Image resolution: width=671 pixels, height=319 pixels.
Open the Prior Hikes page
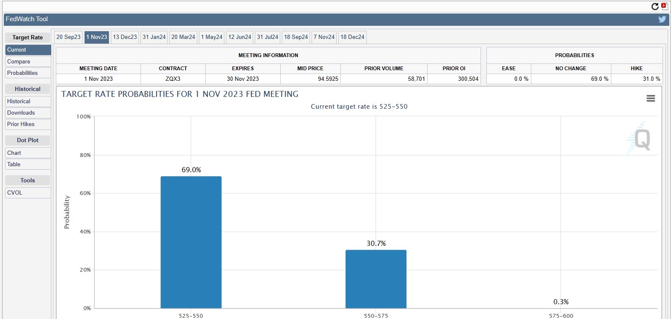click(28, 124)
